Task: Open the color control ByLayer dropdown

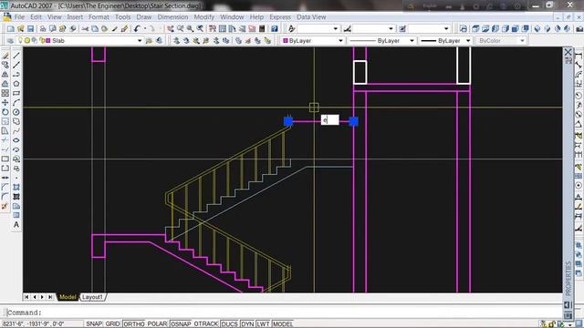Action: tap(340, 40)
